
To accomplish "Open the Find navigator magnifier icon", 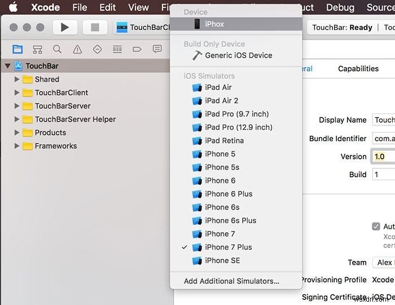I will [57, 49].
